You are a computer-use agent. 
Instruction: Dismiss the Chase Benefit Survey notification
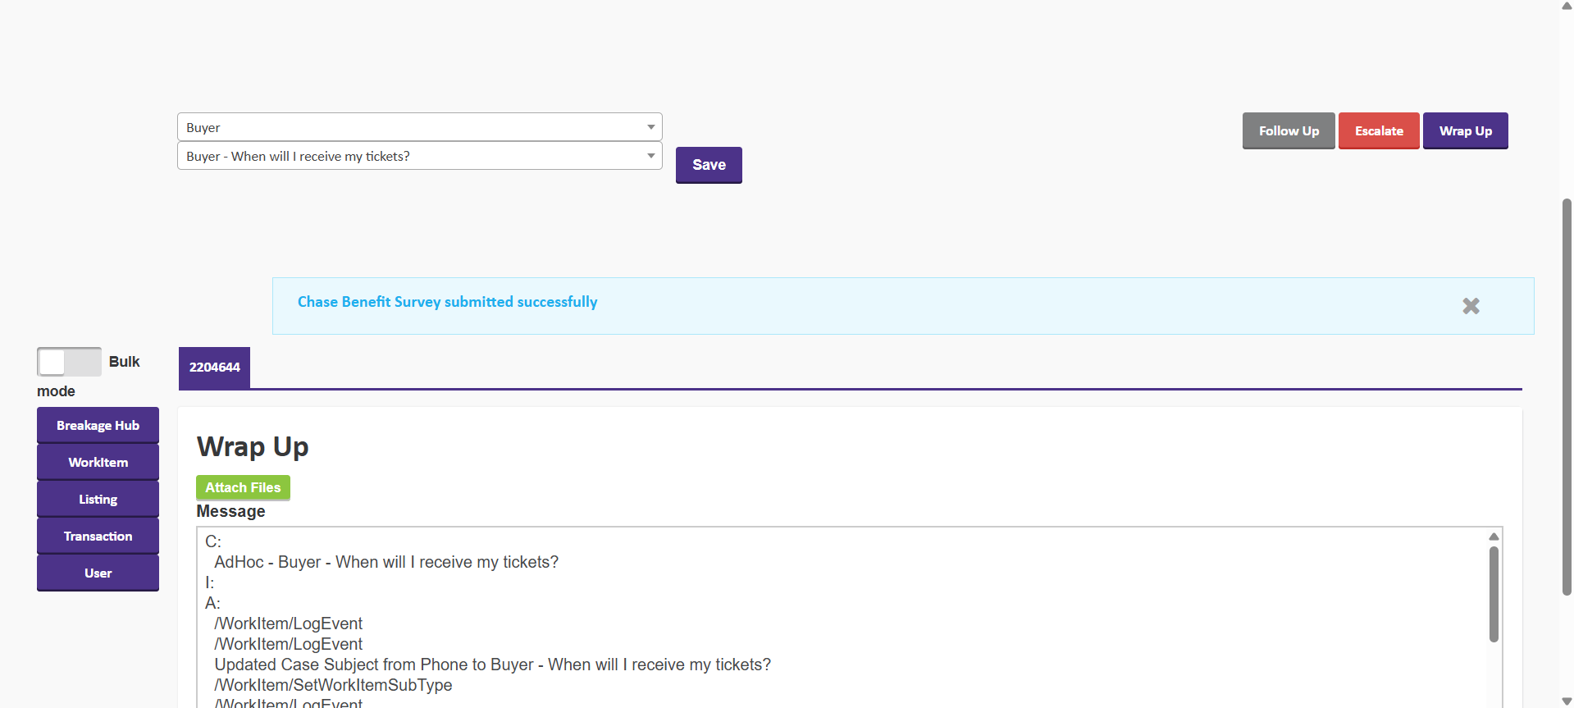(1471, 306)
